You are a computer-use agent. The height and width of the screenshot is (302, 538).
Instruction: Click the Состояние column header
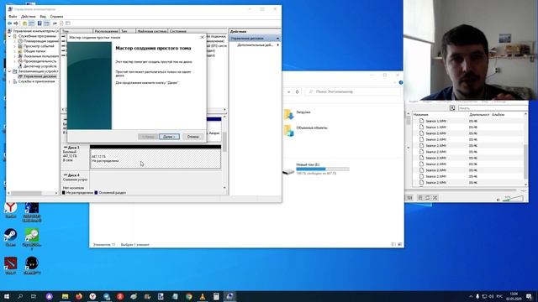(198, 31)
